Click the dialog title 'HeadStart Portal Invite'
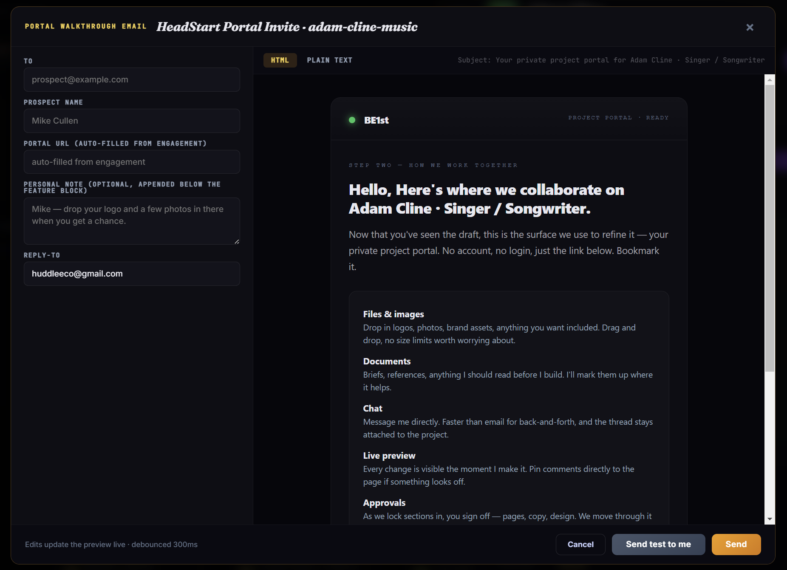 (287, 27)
